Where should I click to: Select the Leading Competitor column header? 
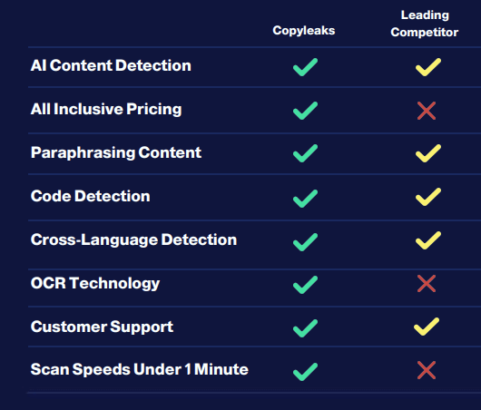point(425,24)
